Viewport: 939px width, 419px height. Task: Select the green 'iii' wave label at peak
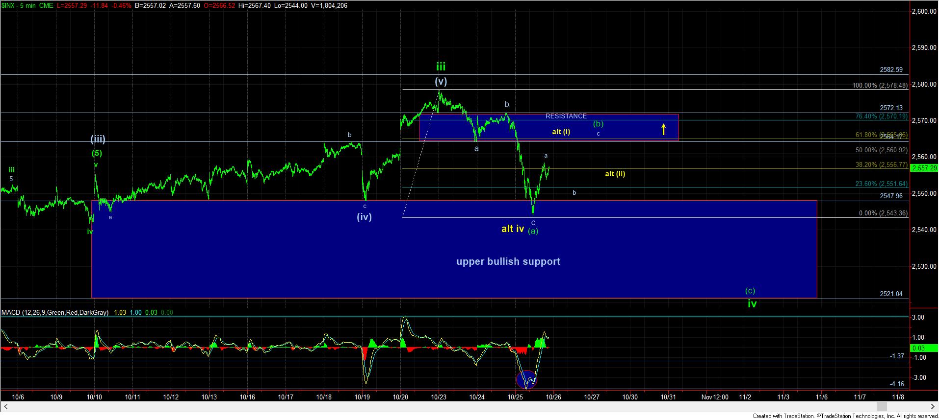(x=441, y=67)
